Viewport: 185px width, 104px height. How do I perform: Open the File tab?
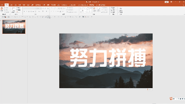tap(2, 5)
